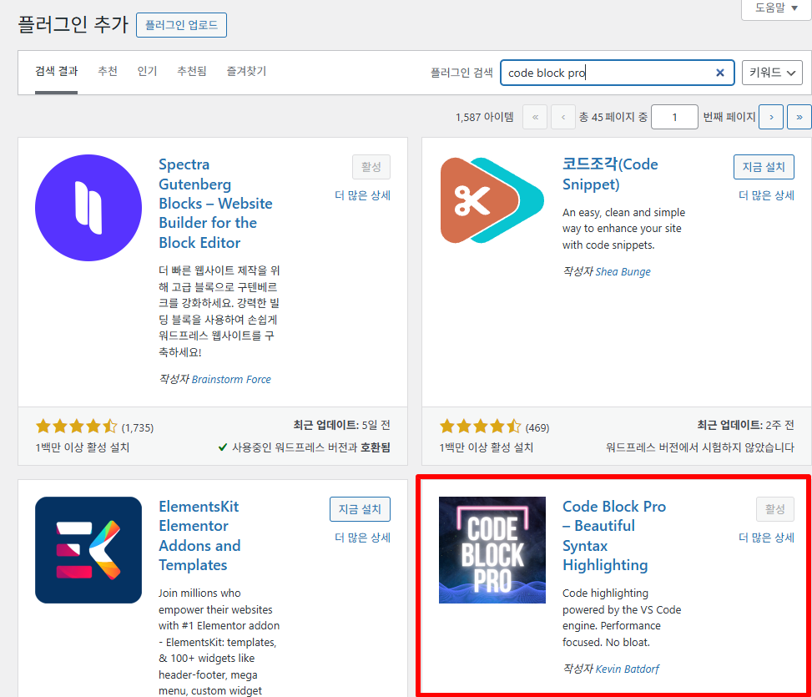812x697 pixels.
Task: Click the '최근 업데이트: 2주 전' text
Action: [x=746, y=425]
